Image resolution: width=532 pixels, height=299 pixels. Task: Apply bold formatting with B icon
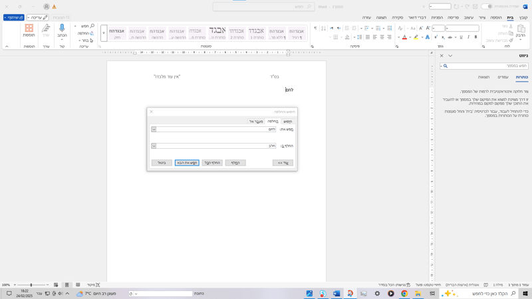(475, 37)
